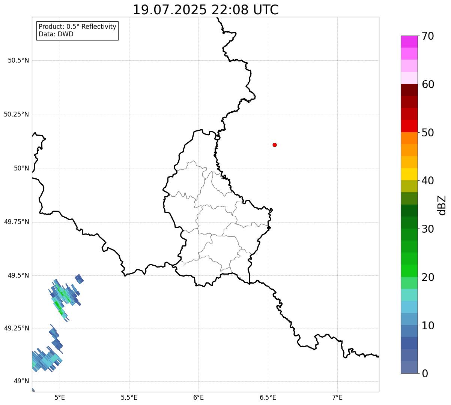Click the latitude label "49.25°N"
The width and height of the screenshot is (451, 405).
(17, 328)
